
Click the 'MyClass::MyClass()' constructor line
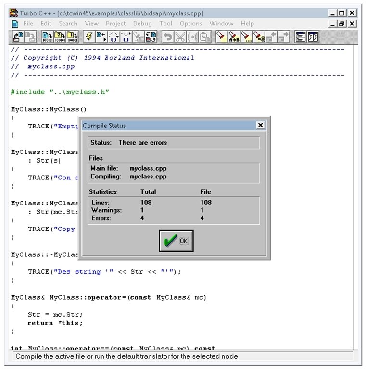49,109
